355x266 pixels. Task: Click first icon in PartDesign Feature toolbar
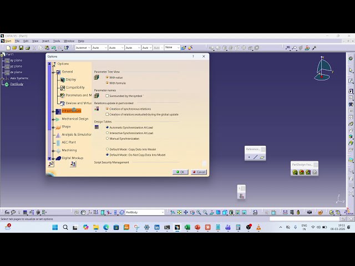click(x=295, y=172)
